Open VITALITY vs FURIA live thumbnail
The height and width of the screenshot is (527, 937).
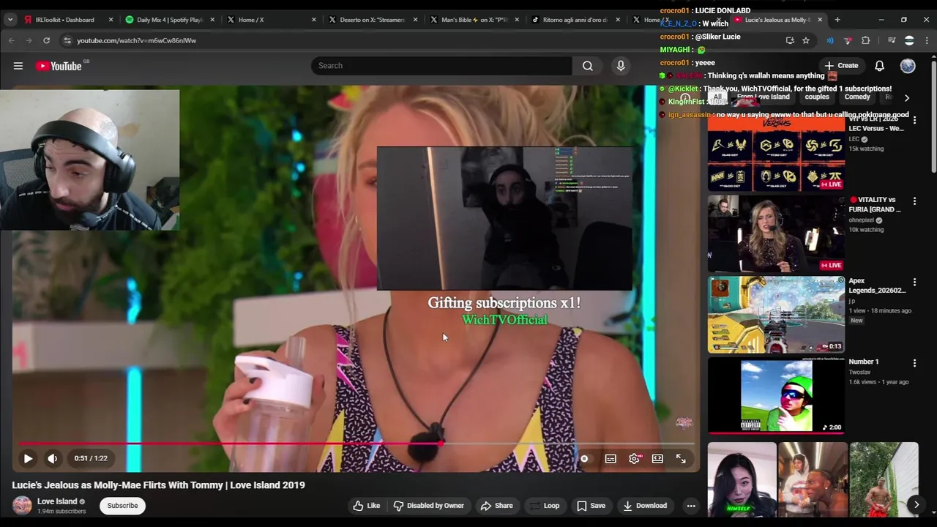coord(776,233)
